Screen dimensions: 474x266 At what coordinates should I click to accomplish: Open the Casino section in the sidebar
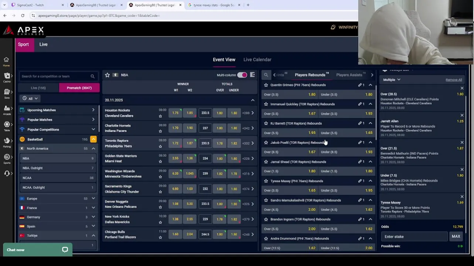click(x=6, y=78)
